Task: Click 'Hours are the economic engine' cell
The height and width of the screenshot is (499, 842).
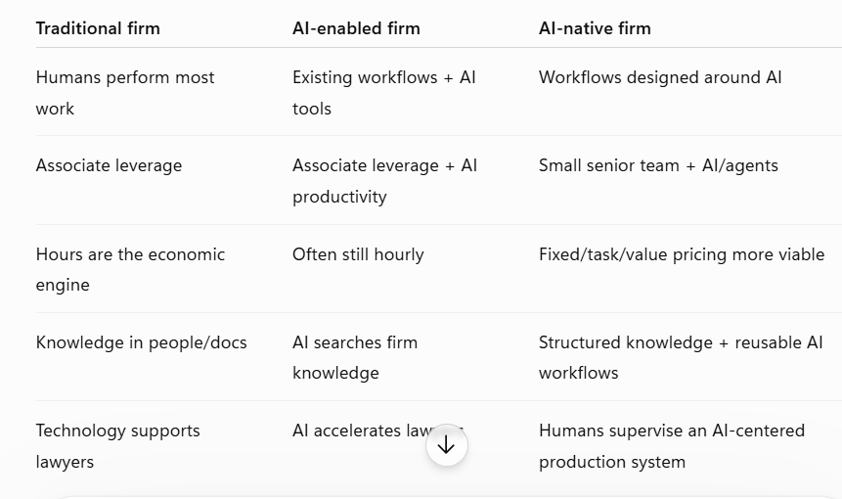Action: tap(130, 269)
